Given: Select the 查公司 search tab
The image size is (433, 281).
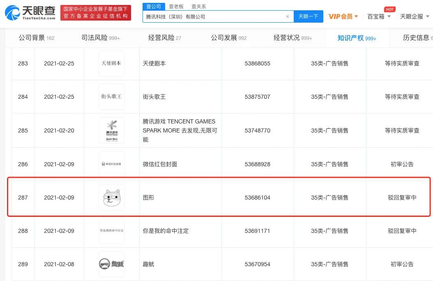Looking at the screenshot, I should coord(154,6).
